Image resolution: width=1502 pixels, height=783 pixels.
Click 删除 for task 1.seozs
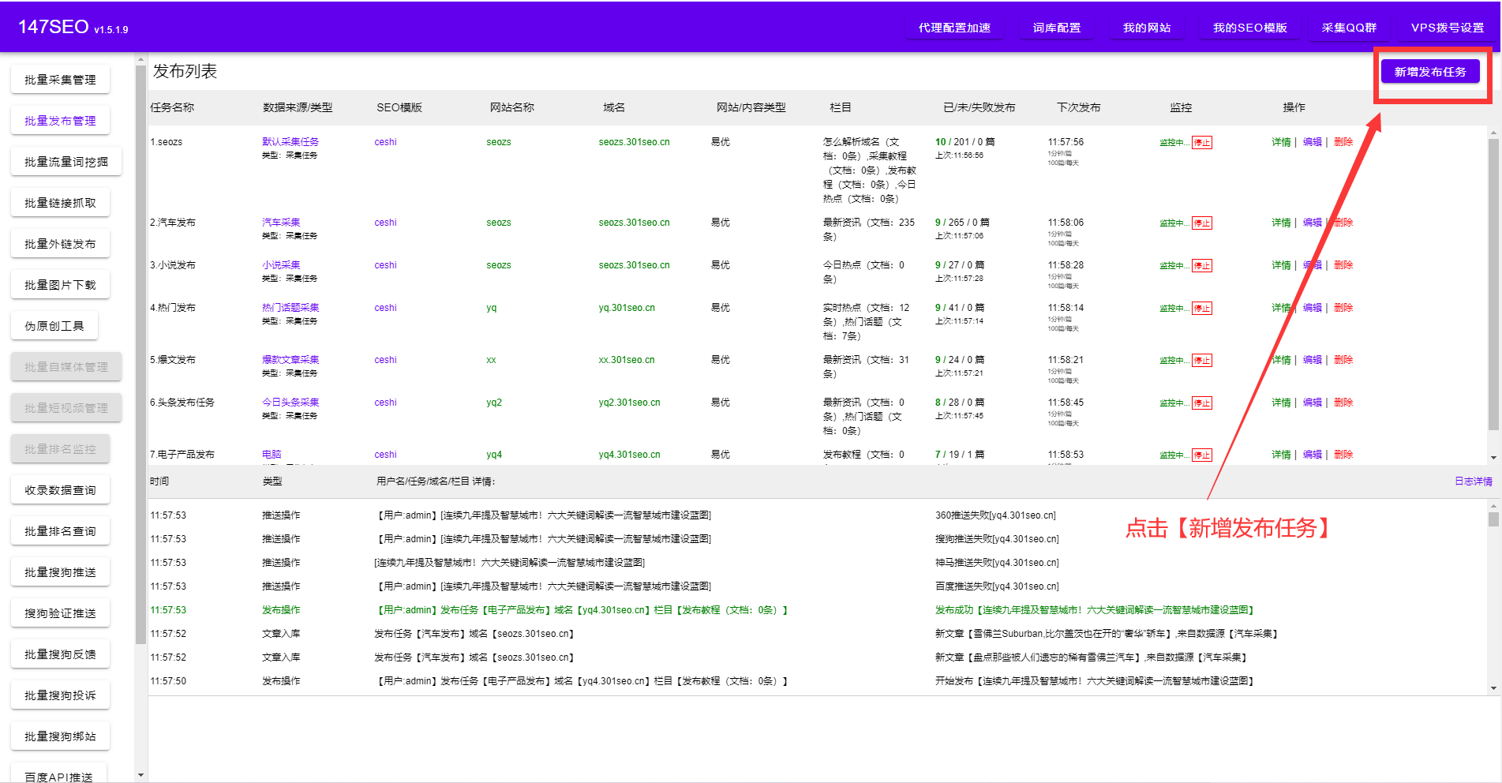(x=1343, y=142)
